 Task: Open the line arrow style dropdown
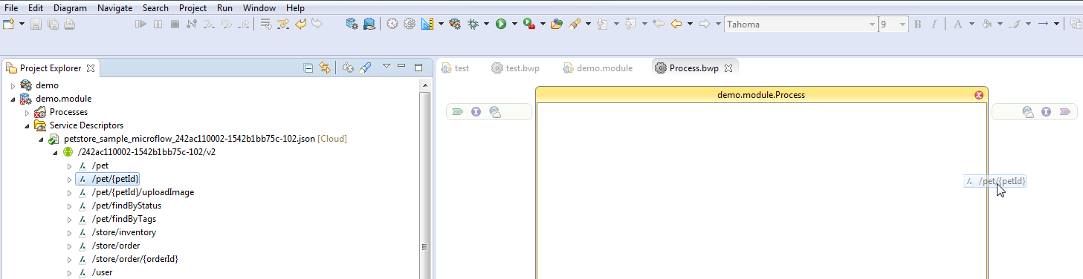[x=1055, y=24]
